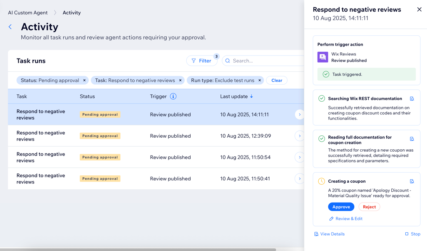
Task: Reject the coupon creation action
Action: point(369,207)
